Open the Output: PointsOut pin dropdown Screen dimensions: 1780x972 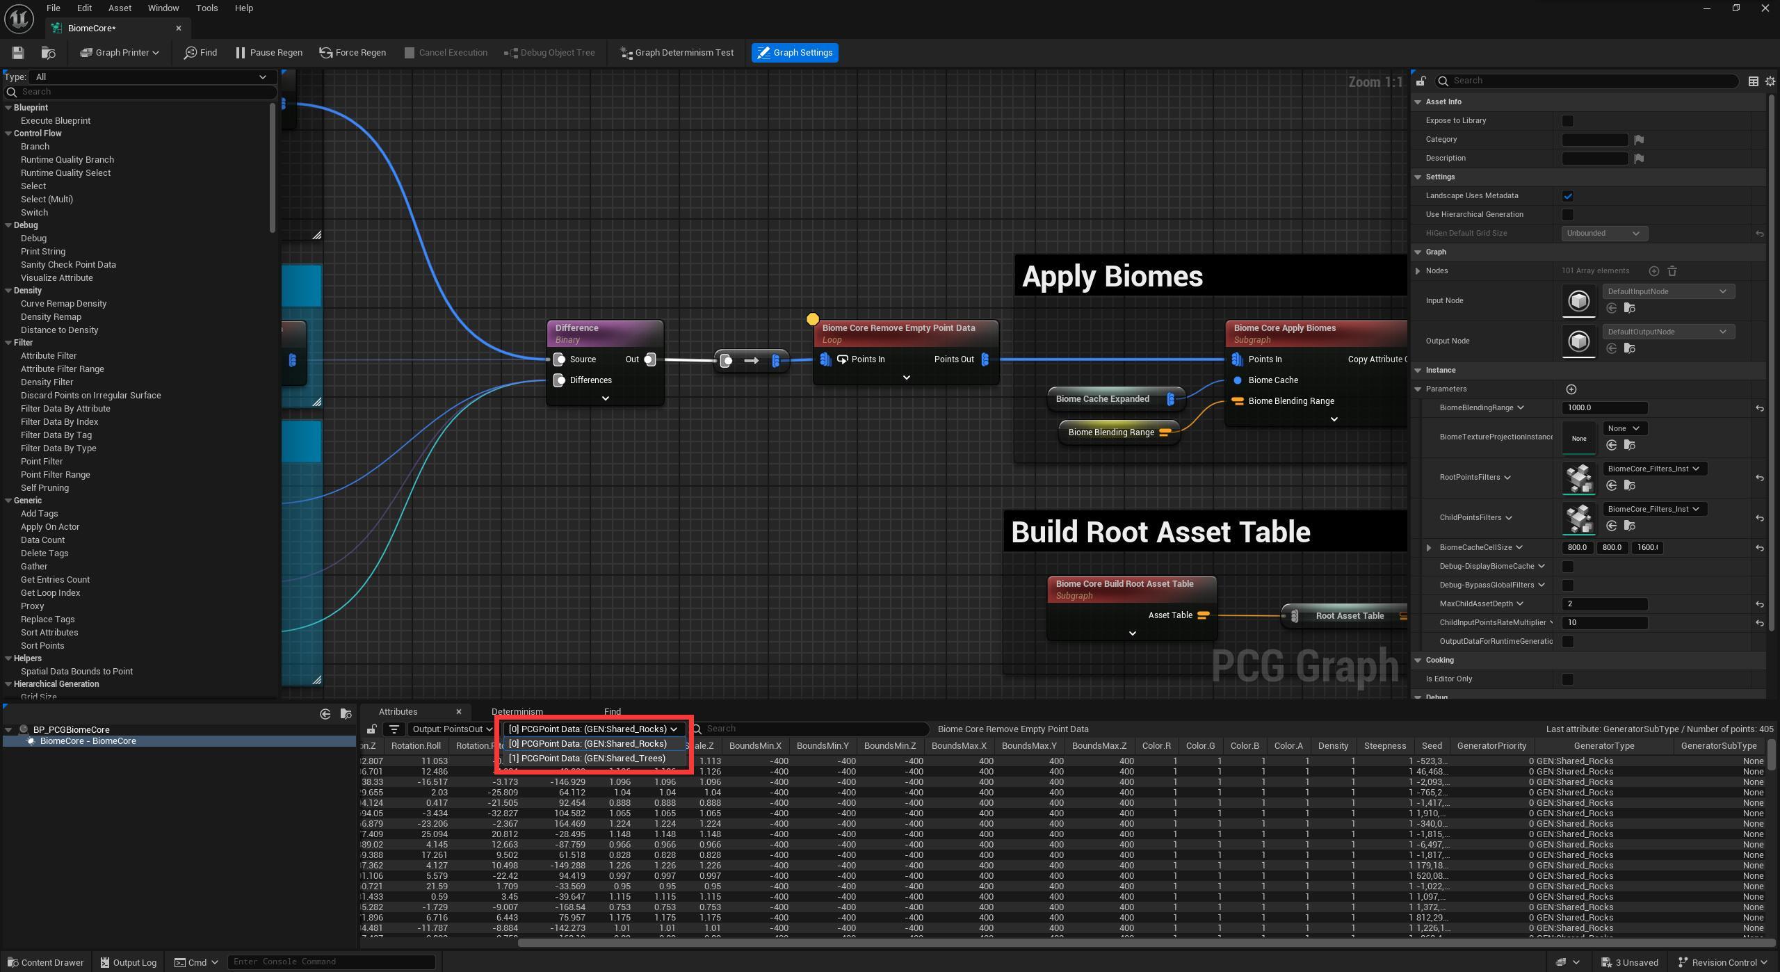(x=452, y=729)
